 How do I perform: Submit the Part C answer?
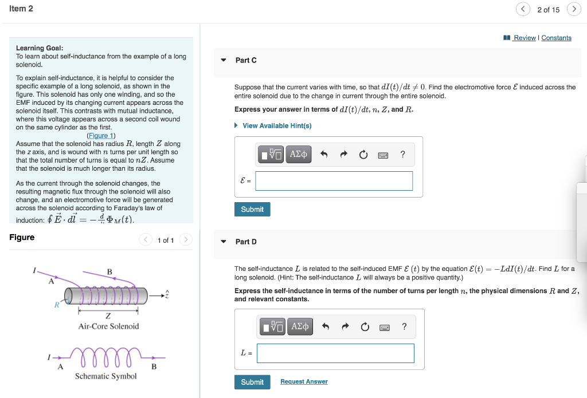[x=252, y=209]
